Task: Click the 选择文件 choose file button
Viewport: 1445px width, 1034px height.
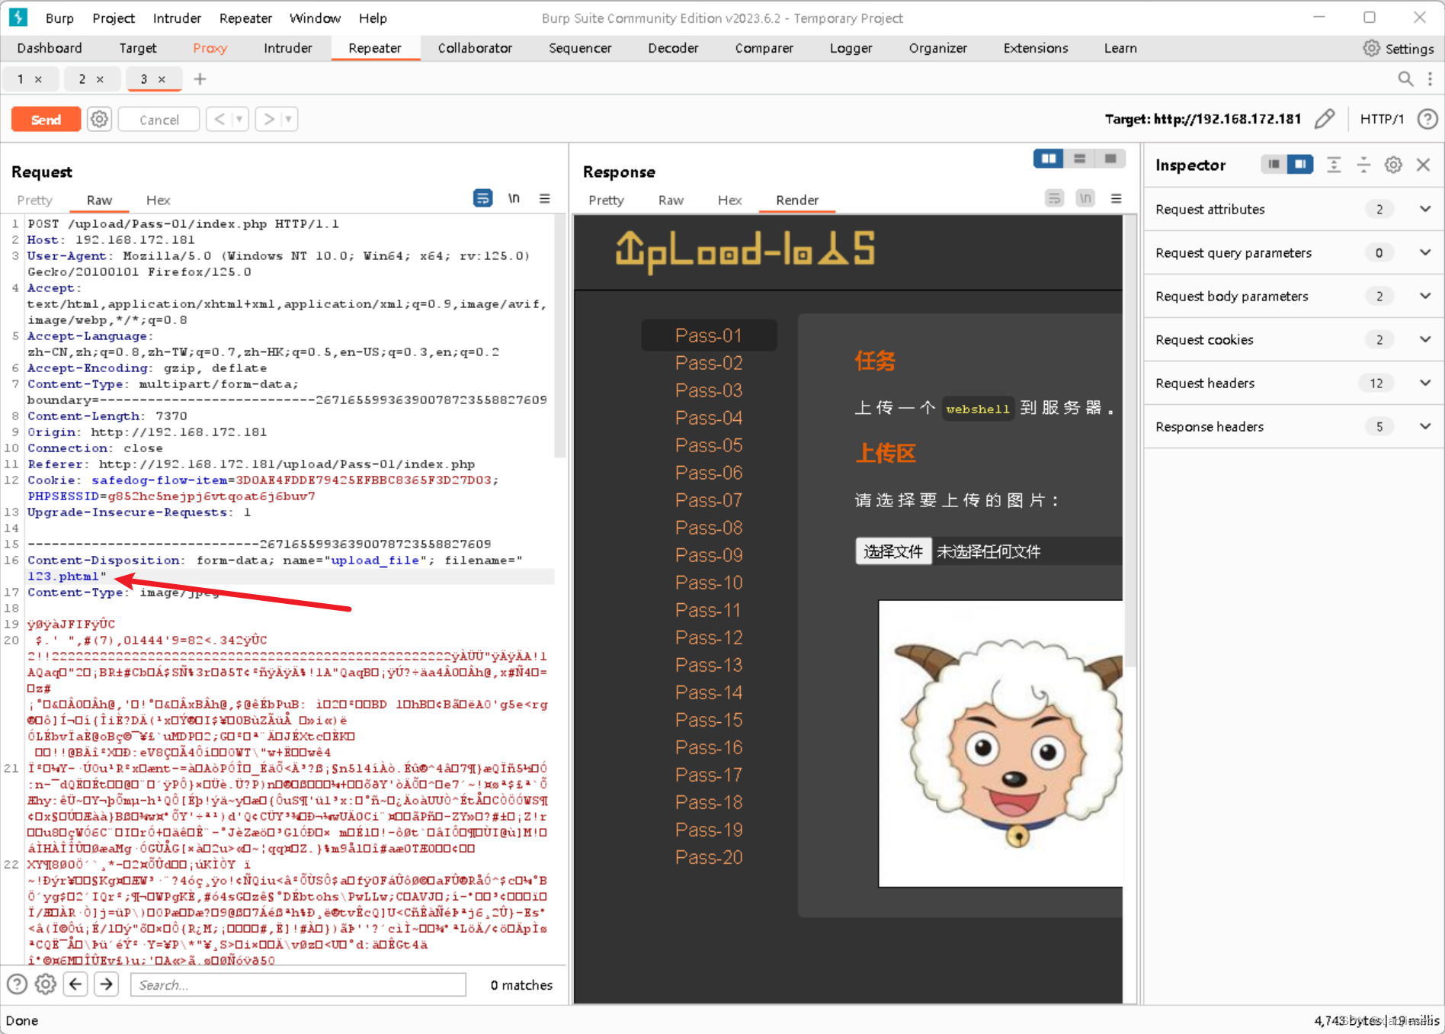Action: pos(893,551)
